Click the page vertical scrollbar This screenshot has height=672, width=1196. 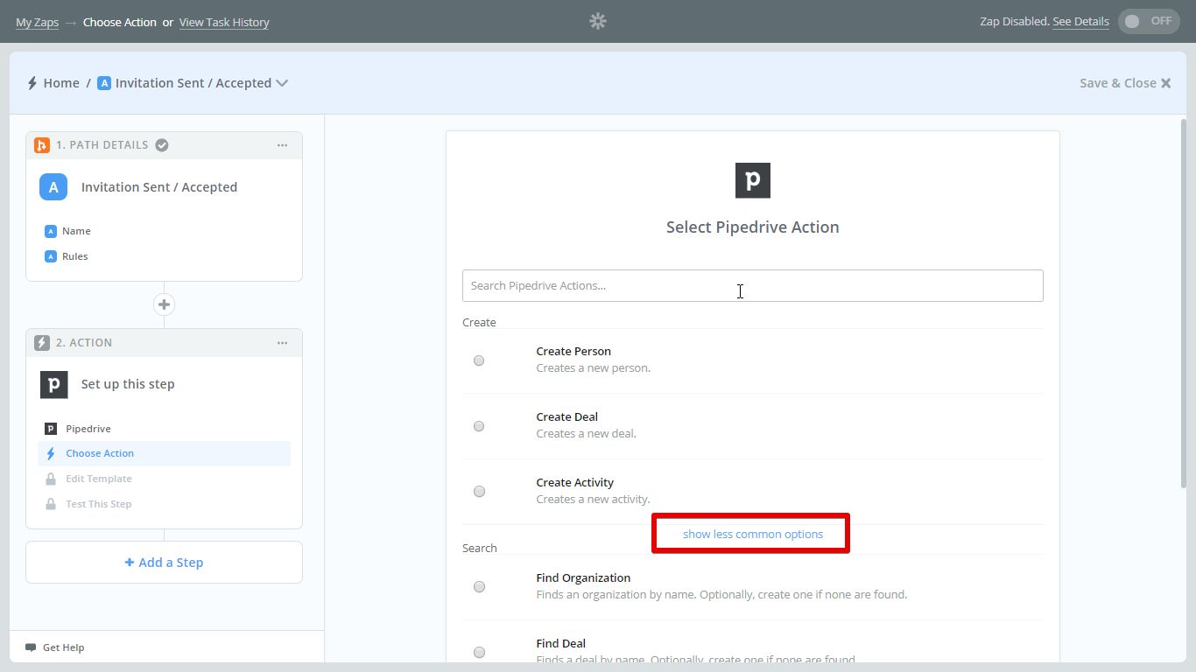coord(1184,304)
